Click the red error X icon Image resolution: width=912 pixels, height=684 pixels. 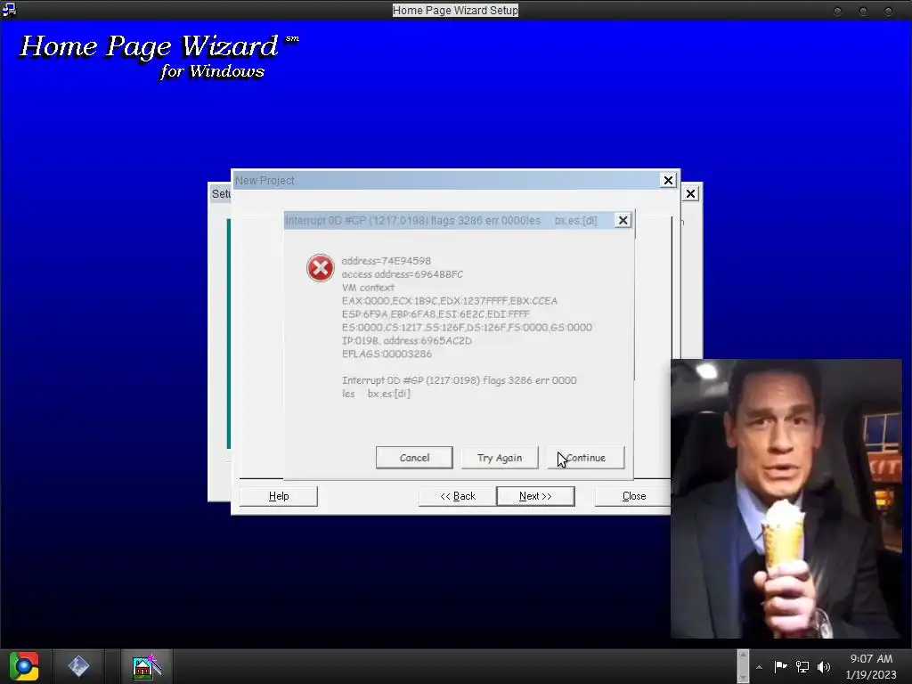[321, 268]
